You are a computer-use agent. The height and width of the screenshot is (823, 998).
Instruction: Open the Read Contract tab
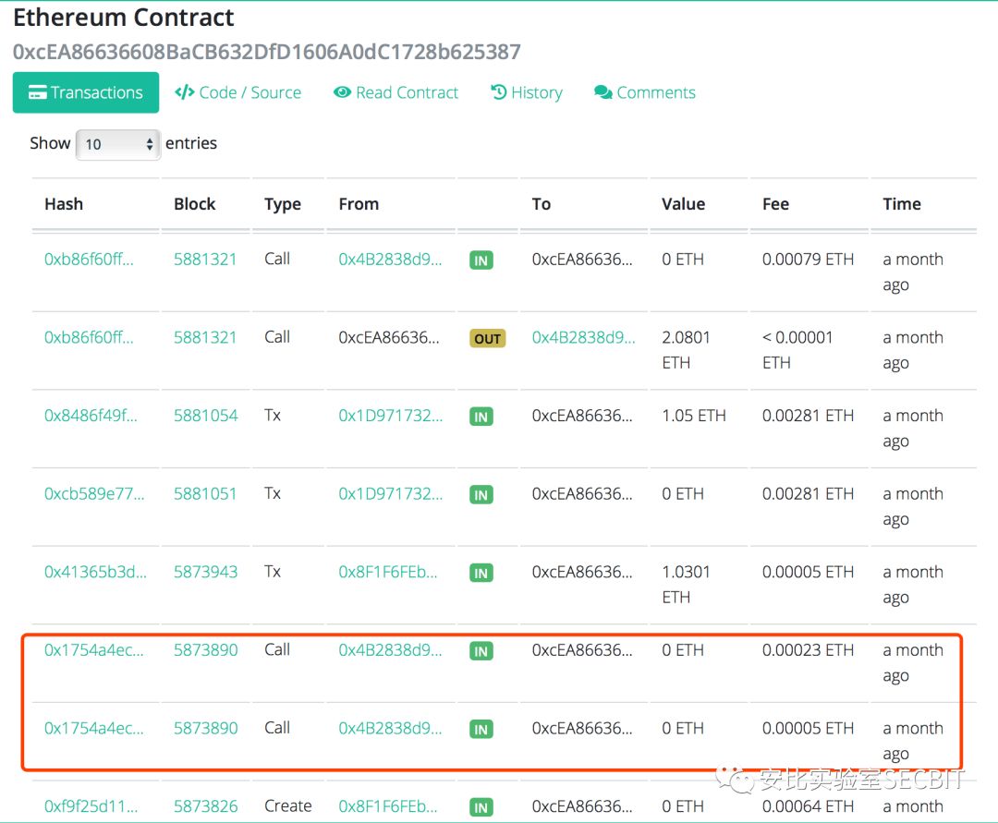click(396, 93)
